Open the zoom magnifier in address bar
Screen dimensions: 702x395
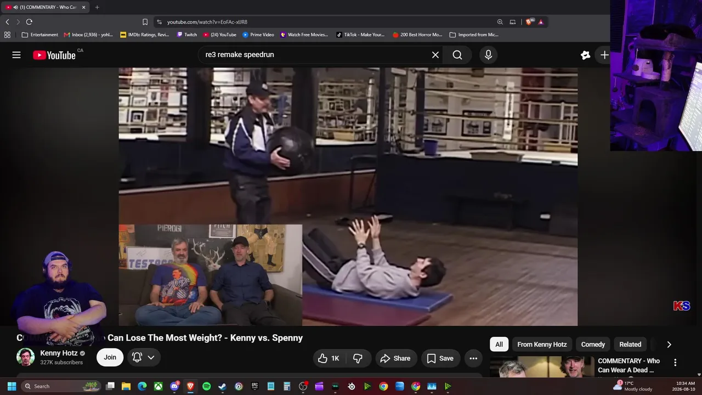click(x=500, y=22)
